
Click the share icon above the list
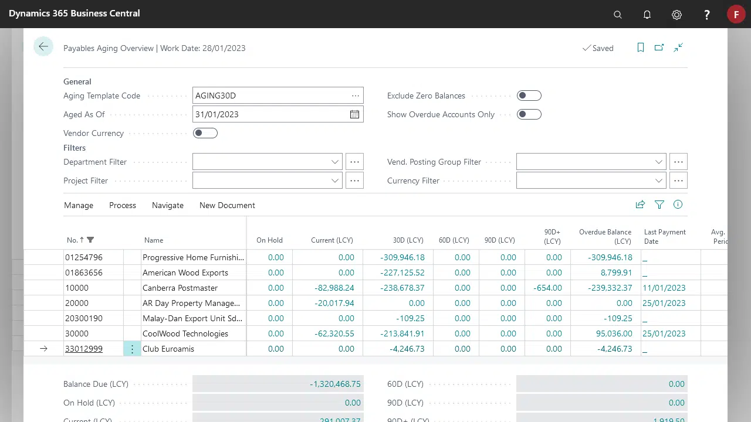click(640, 205)
